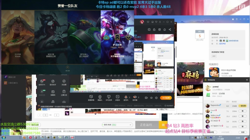Click the share icon in streamer toolbar

pos(170,29)
